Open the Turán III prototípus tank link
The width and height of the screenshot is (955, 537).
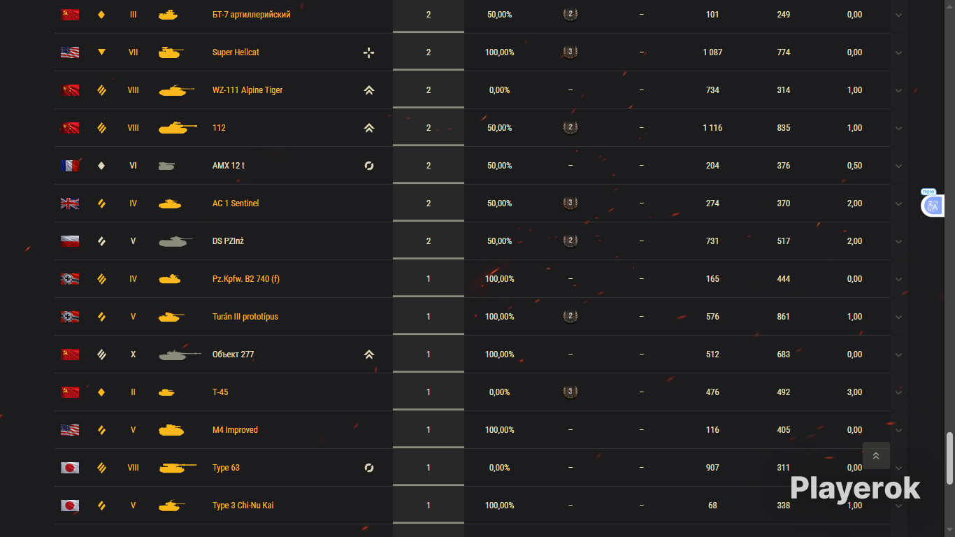pos(245,317)
